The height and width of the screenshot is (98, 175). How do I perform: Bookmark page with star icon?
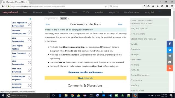144,6
